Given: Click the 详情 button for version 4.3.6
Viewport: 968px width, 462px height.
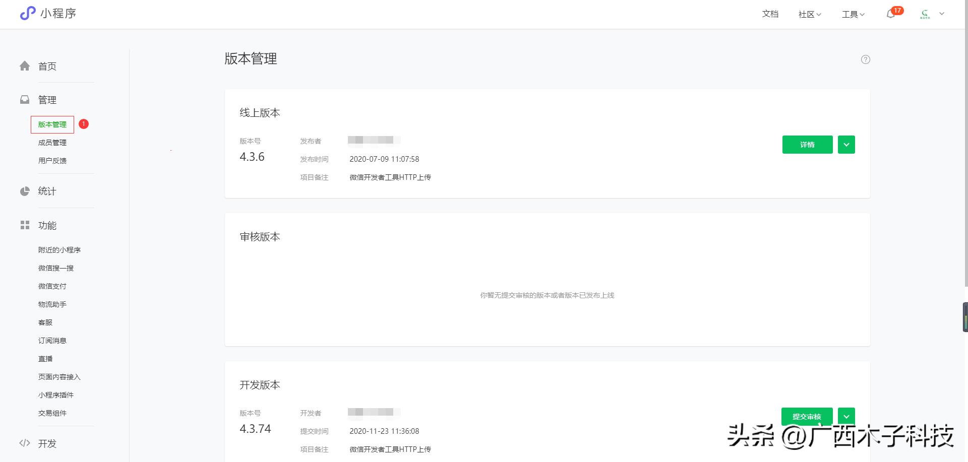Looking at the screenshot, I should tap(807, 145).
